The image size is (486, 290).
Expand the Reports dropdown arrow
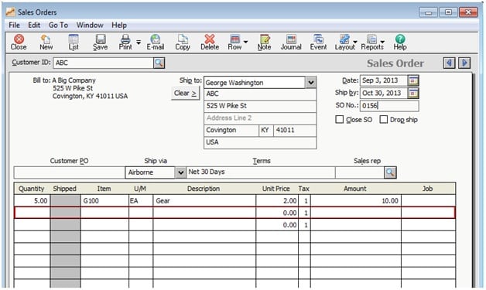click(382, 42)
